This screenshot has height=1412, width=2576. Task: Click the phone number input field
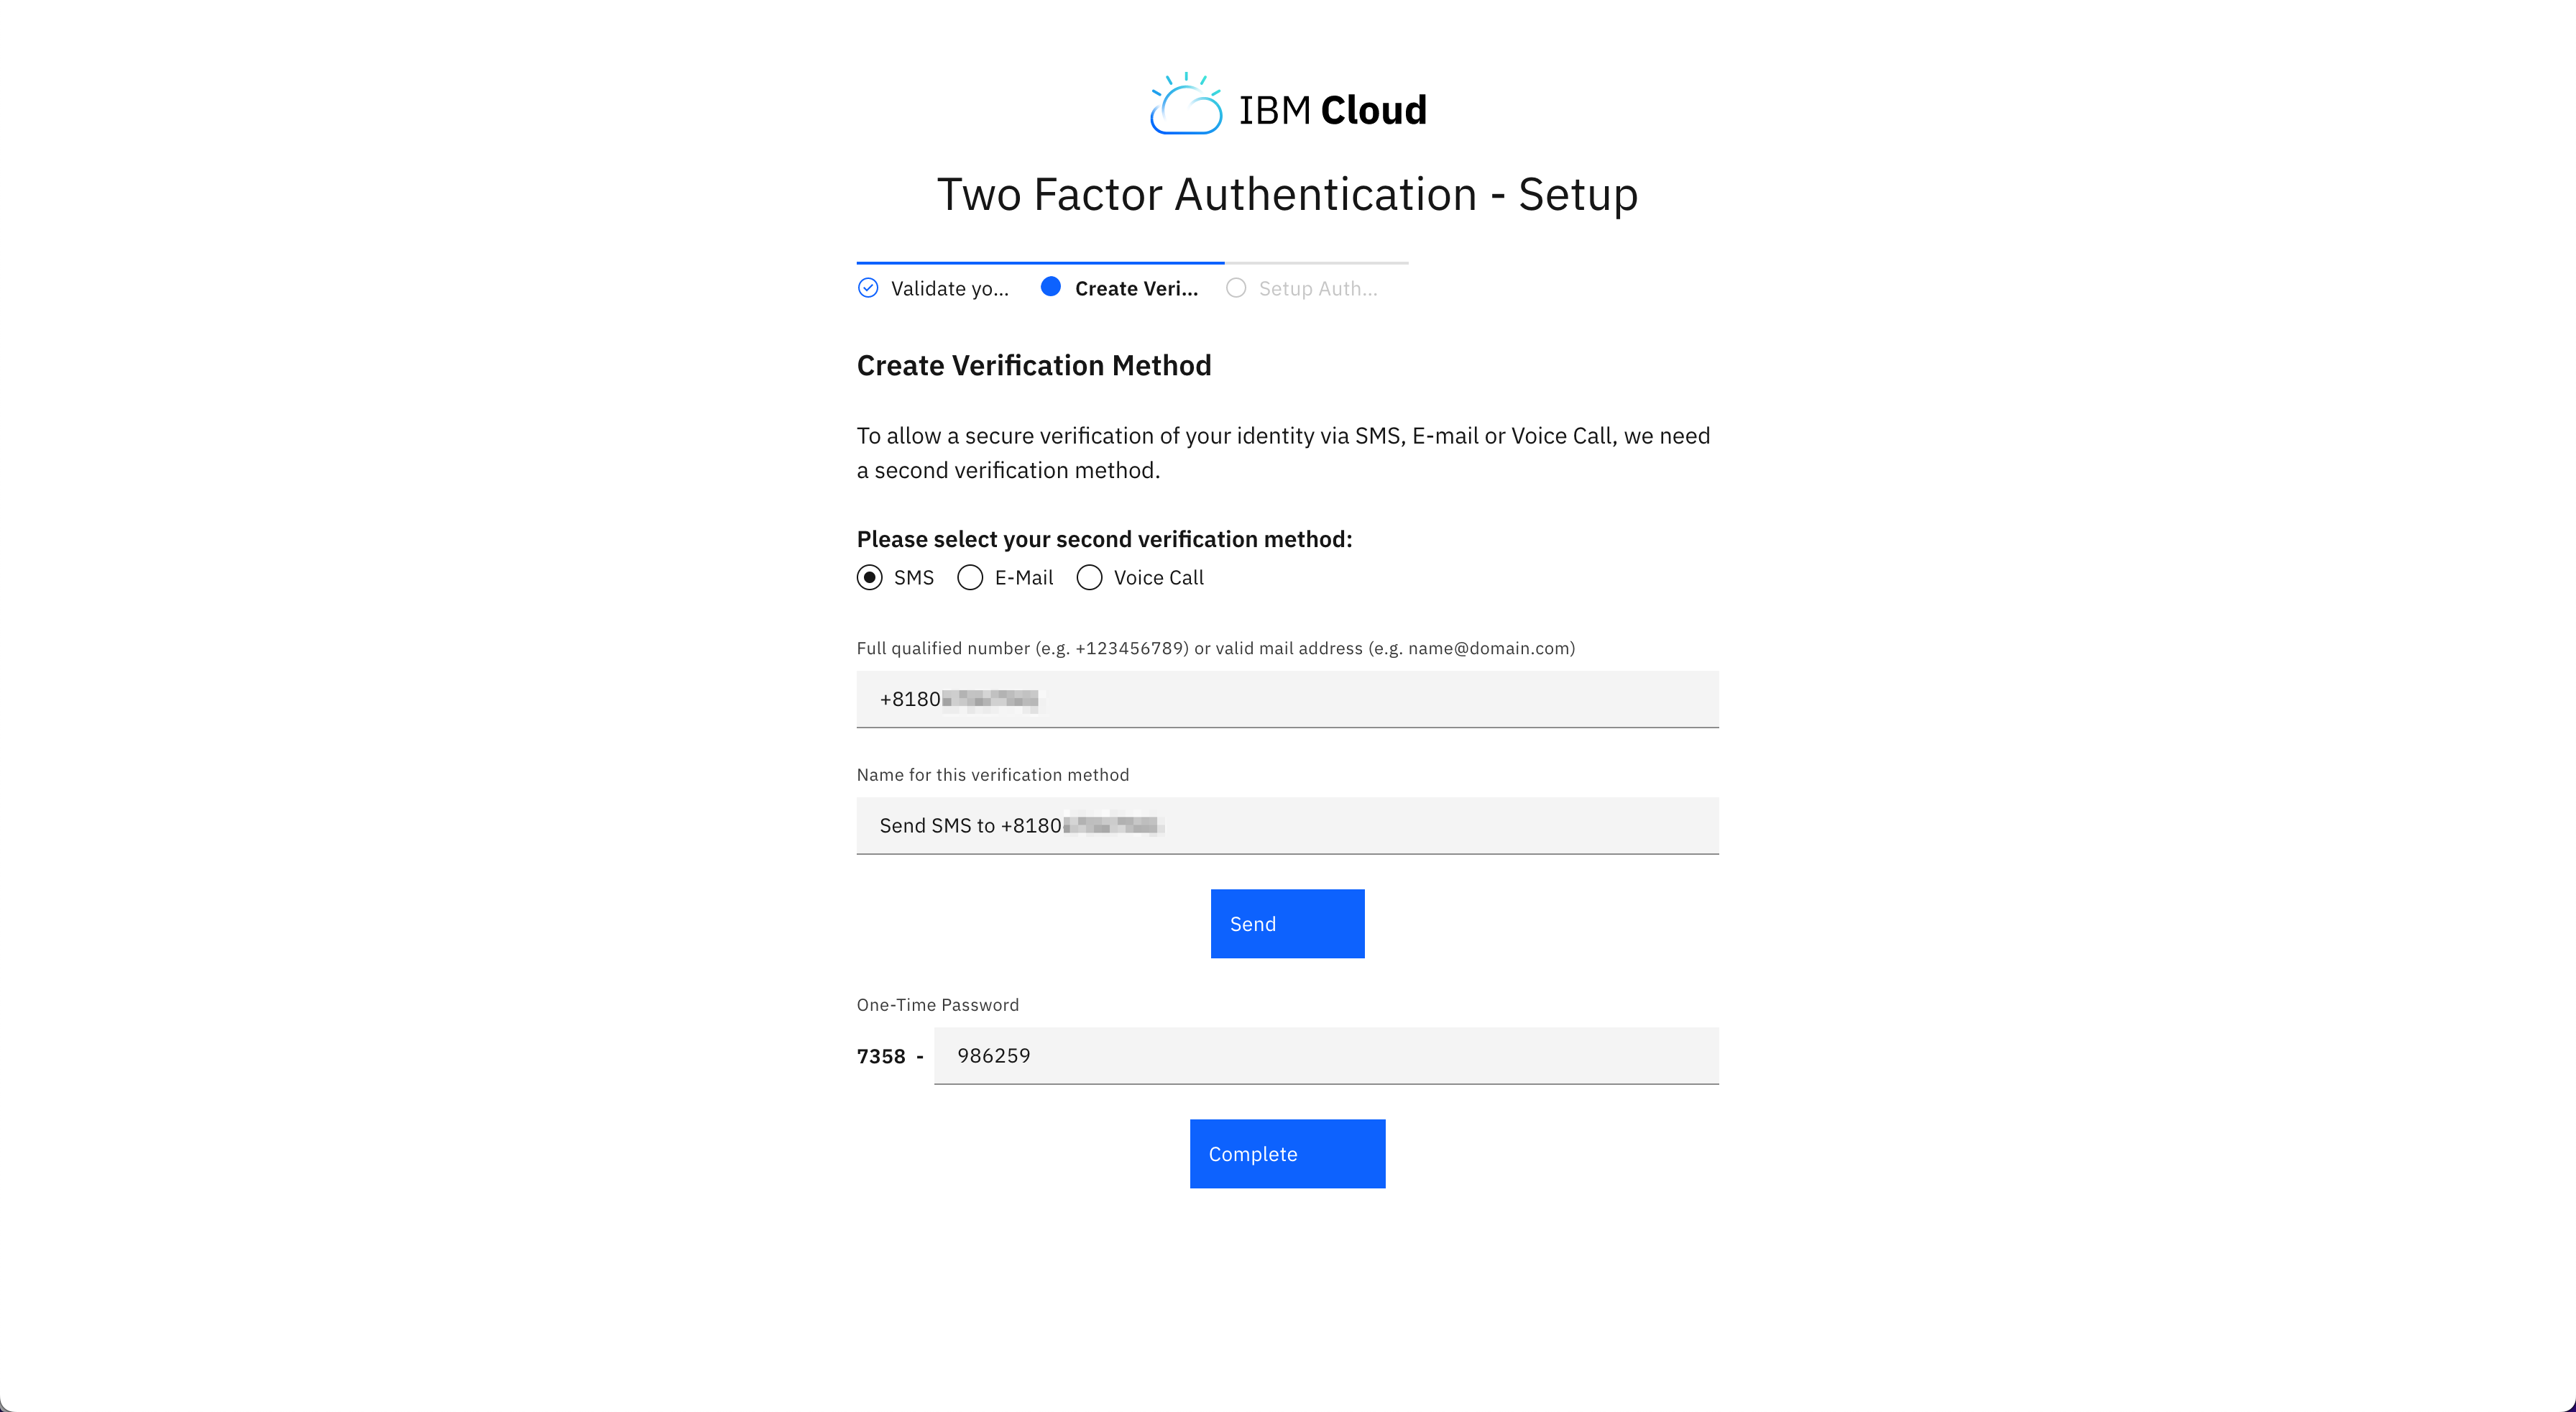pyautogui.click(x=1286, y=699)
